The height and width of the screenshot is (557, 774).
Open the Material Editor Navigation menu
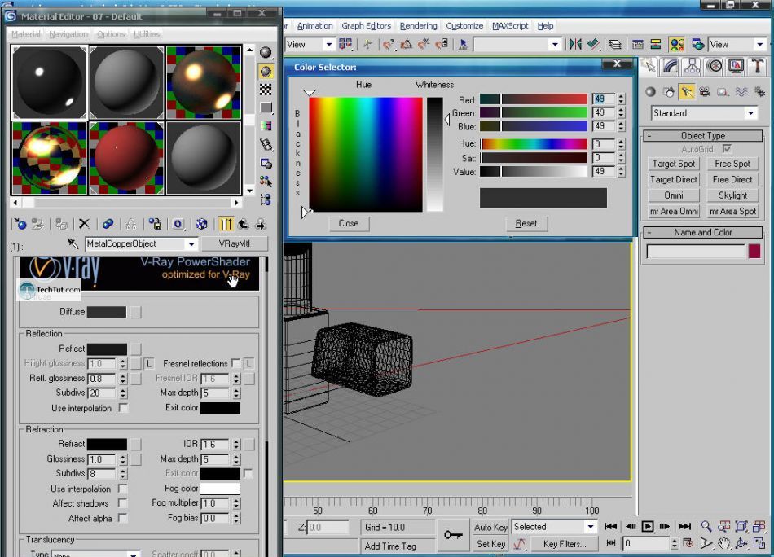68,34
